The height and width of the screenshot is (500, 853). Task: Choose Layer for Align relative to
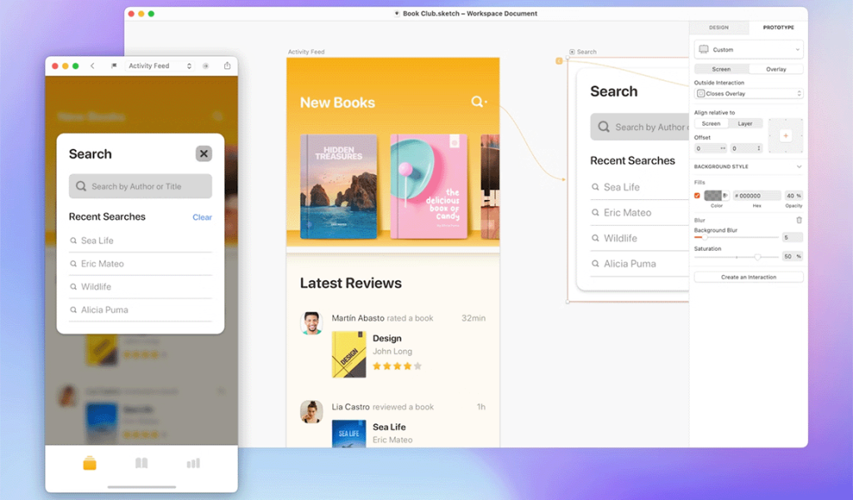pos(745,123)
